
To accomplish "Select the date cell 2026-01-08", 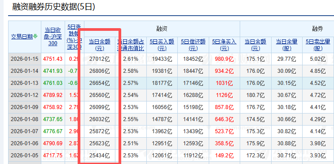I will click(x=25, y=119).
